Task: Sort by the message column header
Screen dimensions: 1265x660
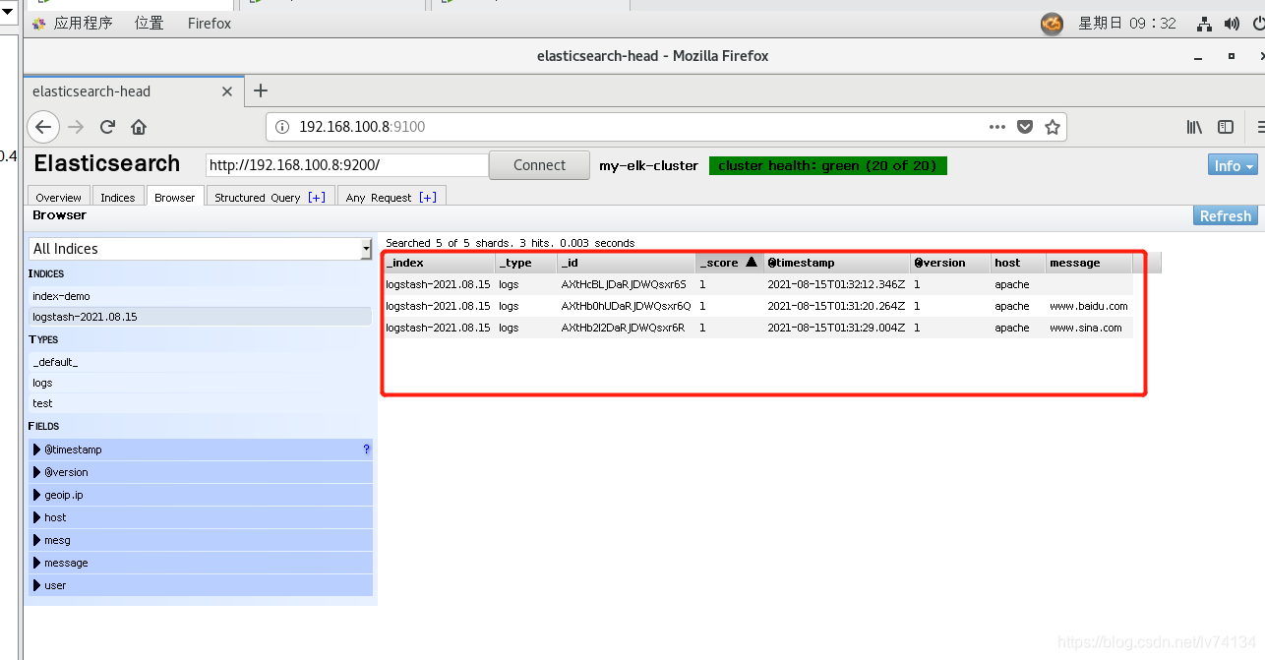Action: click(x=1089, y=263)
